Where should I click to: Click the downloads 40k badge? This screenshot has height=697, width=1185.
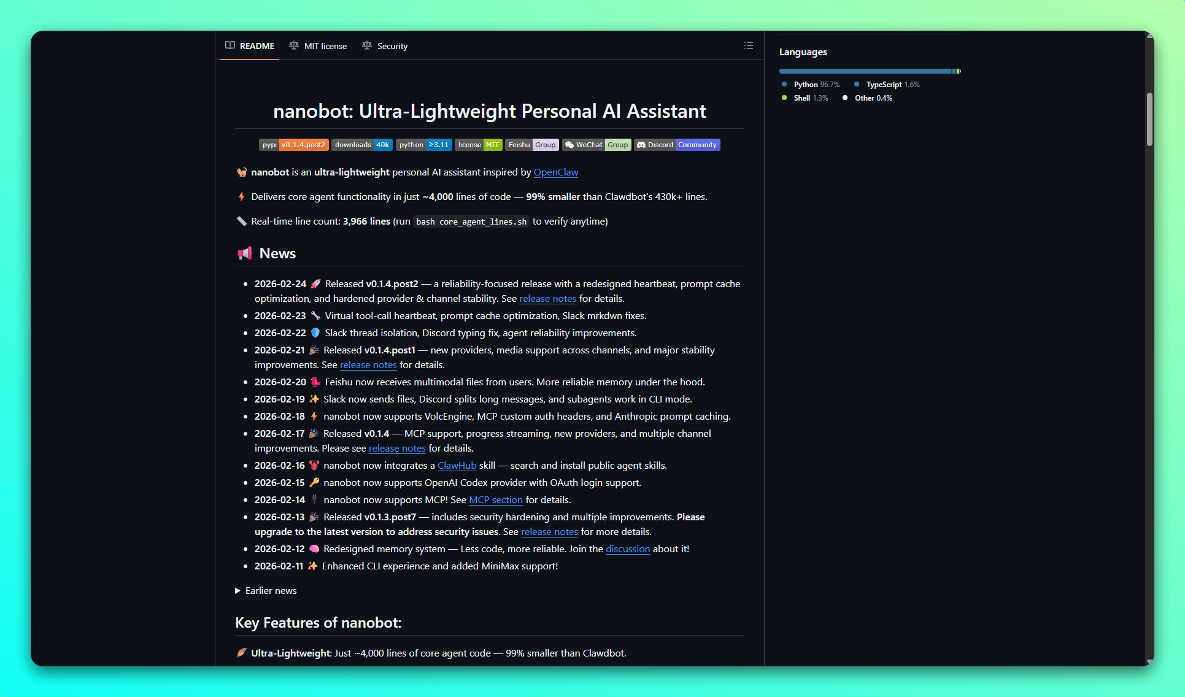[x=361, y=145]
